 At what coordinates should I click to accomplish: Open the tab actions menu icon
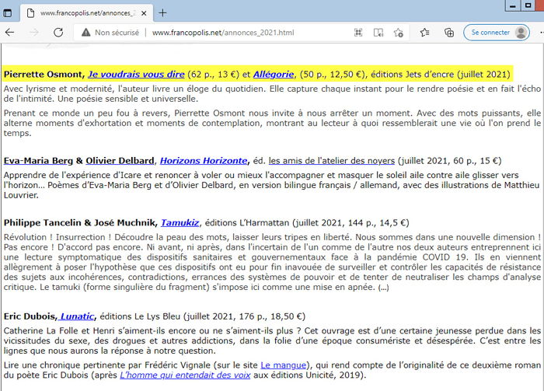(7, 13)
